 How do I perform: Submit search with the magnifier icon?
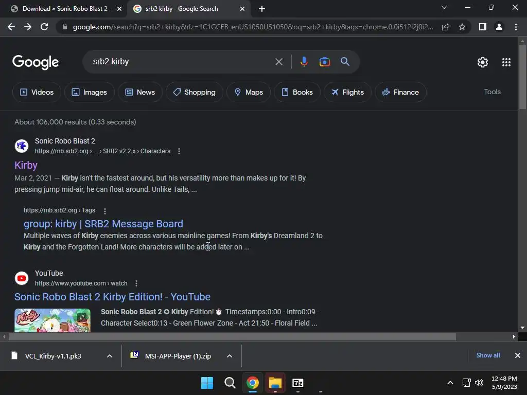[x=345, y=62]
